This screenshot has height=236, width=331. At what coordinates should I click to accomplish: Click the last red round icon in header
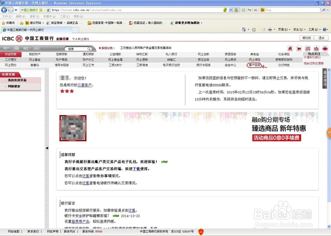[x=325, y=49]
